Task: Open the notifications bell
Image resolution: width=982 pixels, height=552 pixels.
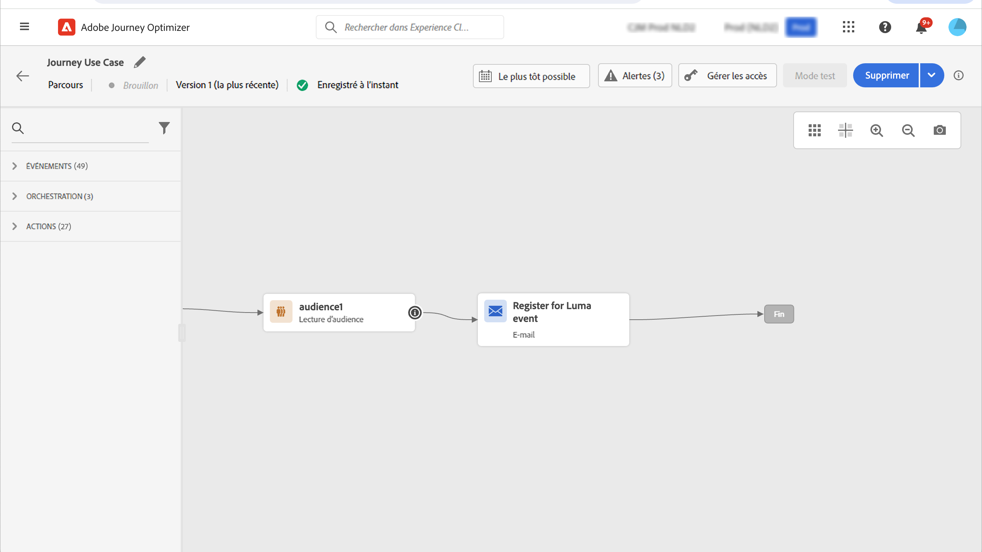Action: [921, 27]
